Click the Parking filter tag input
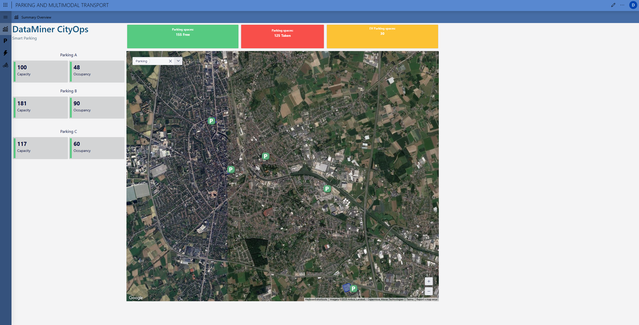 141,61
